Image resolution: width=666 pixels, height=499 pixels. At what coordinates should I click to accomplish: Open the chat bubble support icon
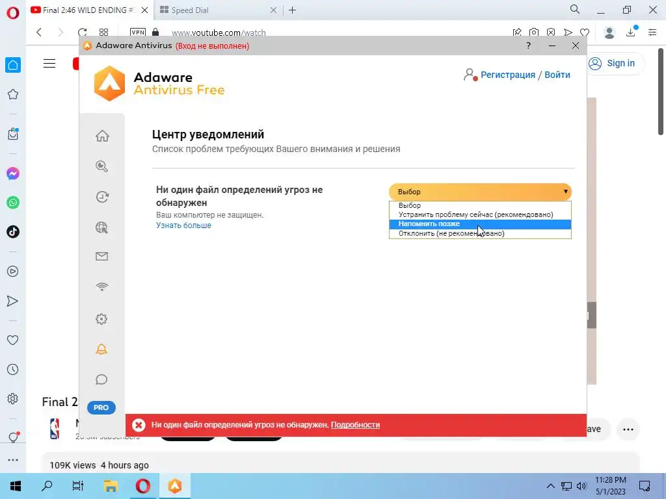click(x=101, y=379)
